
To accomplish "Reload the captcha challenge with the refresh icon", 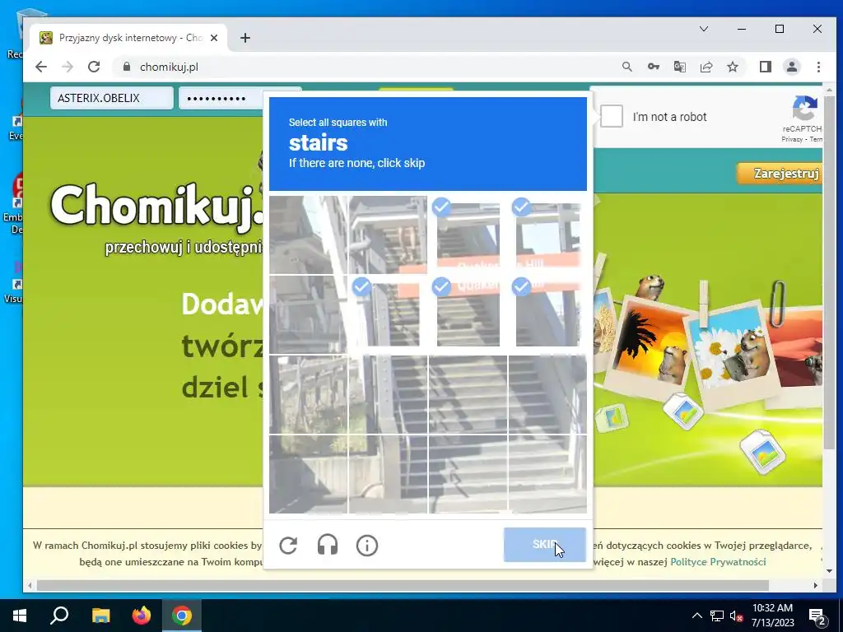I will click(288, 545).
